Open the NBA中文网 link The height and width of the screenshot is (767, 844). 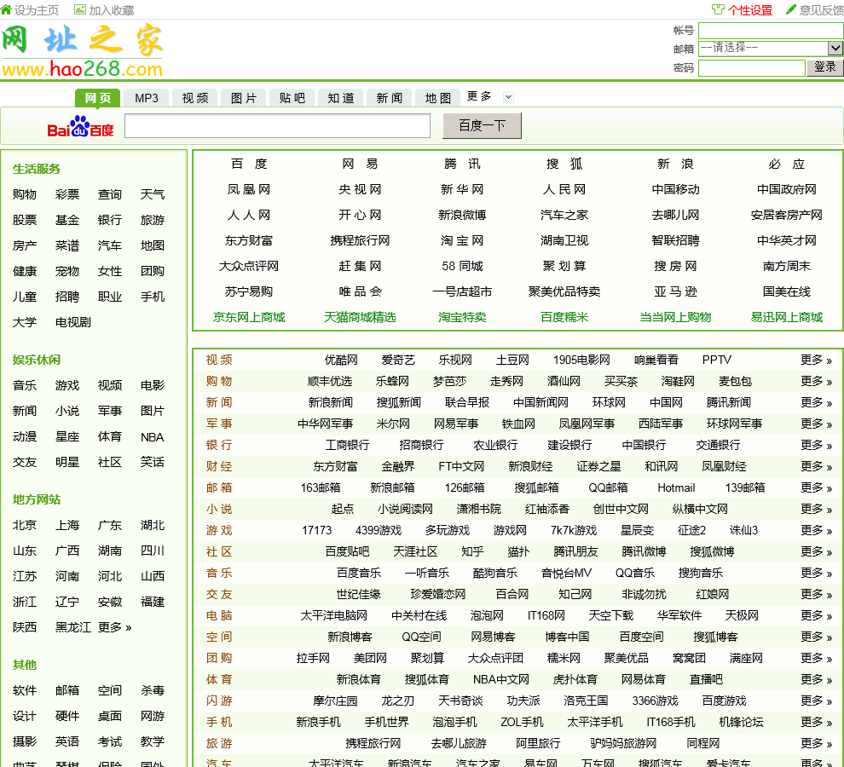click(x=500, y=679)
